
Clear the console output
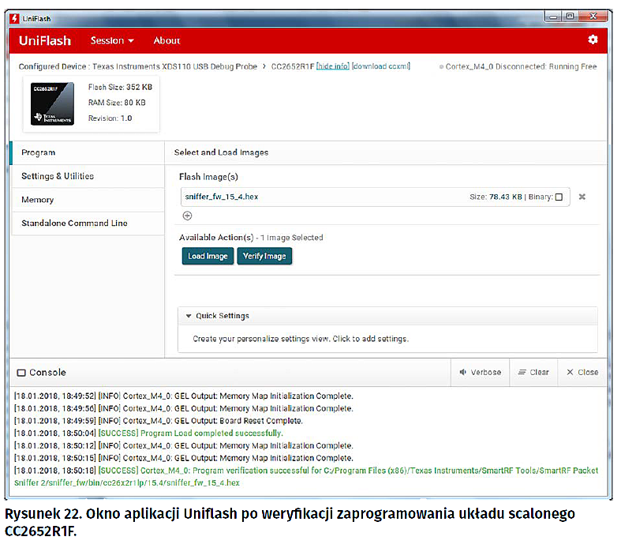coord(533,372)
